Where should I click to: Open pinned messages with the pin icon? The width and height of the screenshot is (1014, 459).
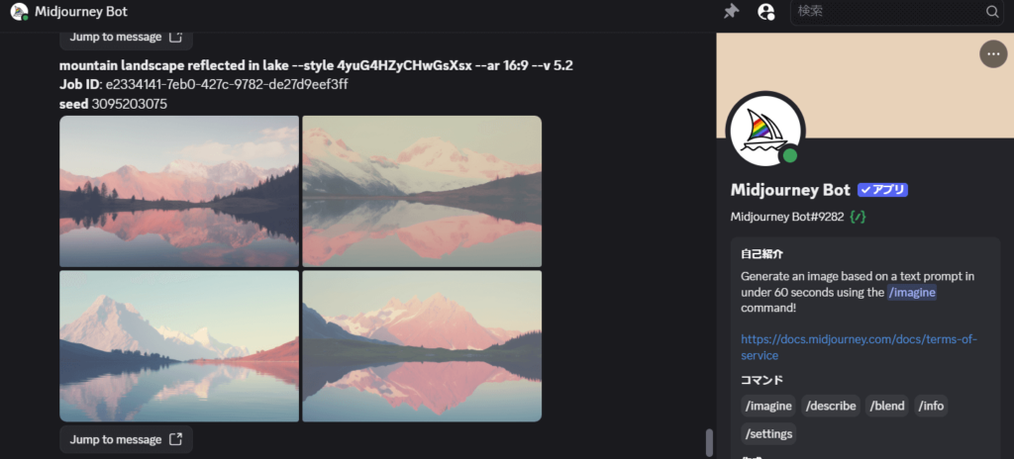(731, 12)
